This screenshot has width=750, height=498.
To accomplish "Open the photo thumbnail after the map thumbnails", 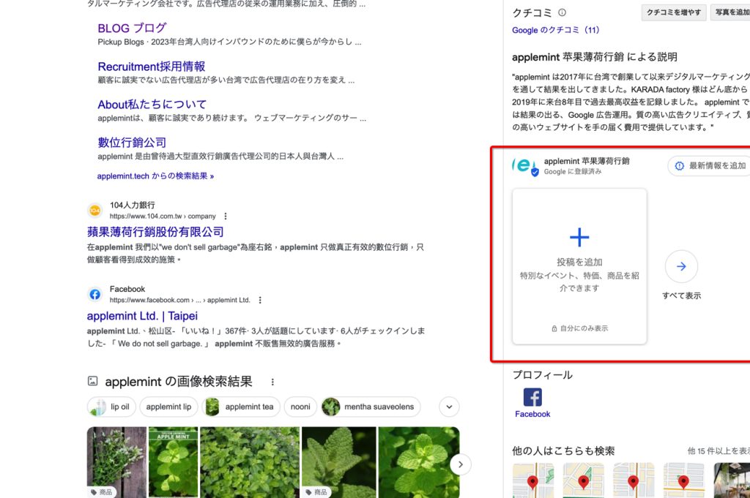I will coord(732,480).
